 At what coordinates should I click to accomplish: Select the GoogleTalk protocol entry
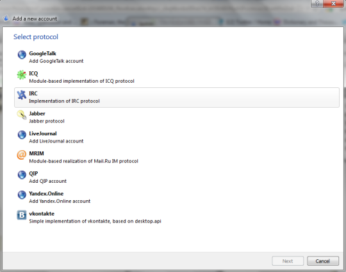177,57
